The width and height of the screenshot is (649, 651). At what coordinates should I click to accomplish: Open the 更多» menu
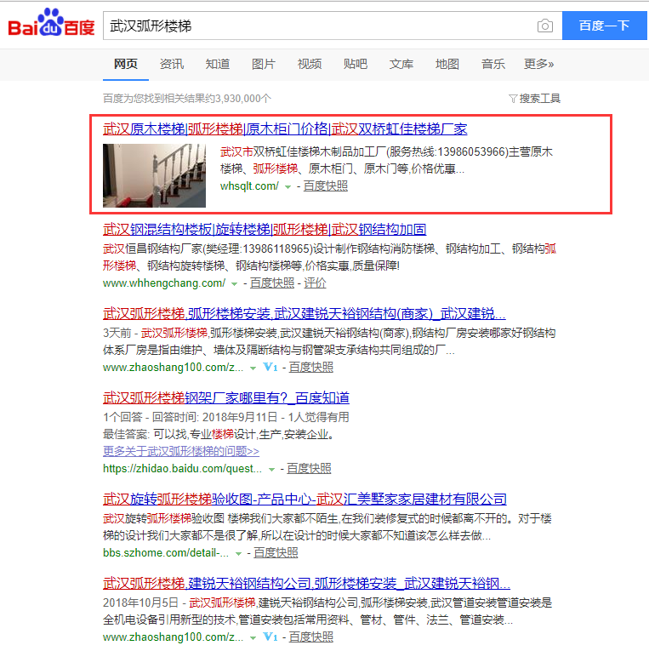pos(538,64)
